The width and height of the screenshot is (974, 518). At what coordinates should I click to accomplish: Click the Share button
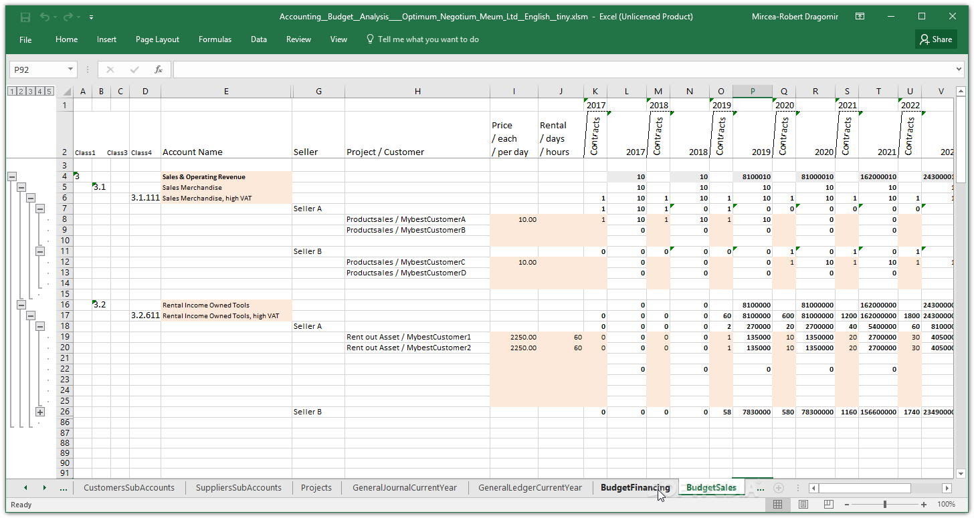pyautogui.click(x=936, y=39)
